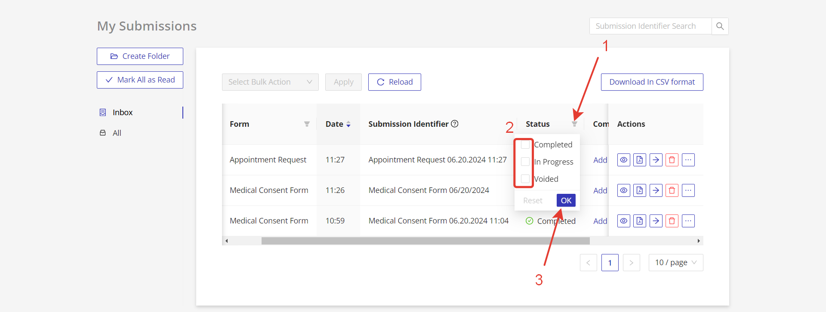
Task: Delete the Appointment Request submission
Action: pyautogui.click(x=672, y=160)
